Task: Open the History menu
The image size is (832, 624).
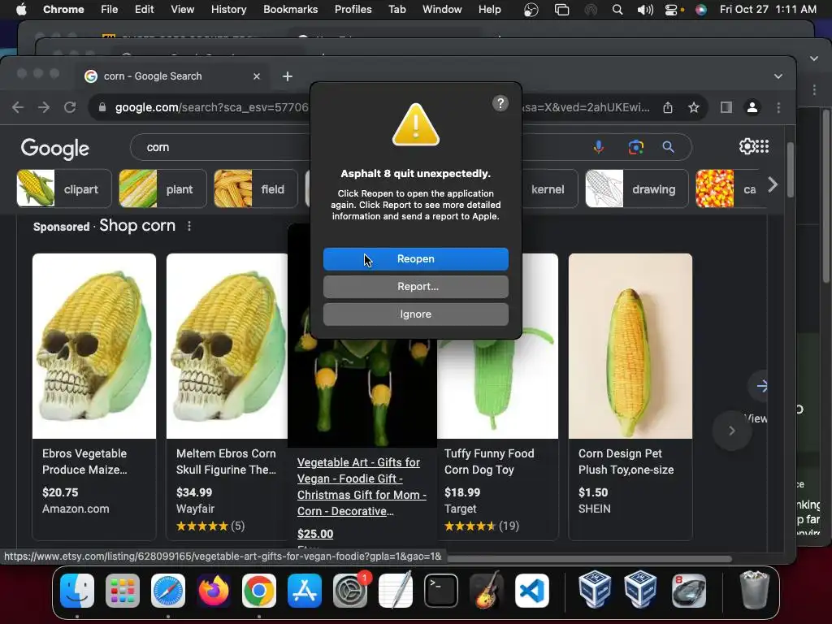Action: (228, 10)
